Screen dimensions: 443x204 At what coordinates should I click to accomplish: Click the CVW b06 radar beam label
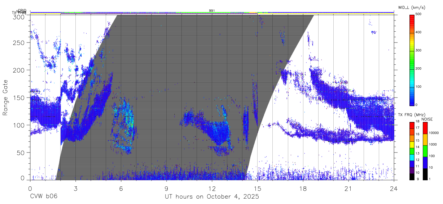coord(44,197)
